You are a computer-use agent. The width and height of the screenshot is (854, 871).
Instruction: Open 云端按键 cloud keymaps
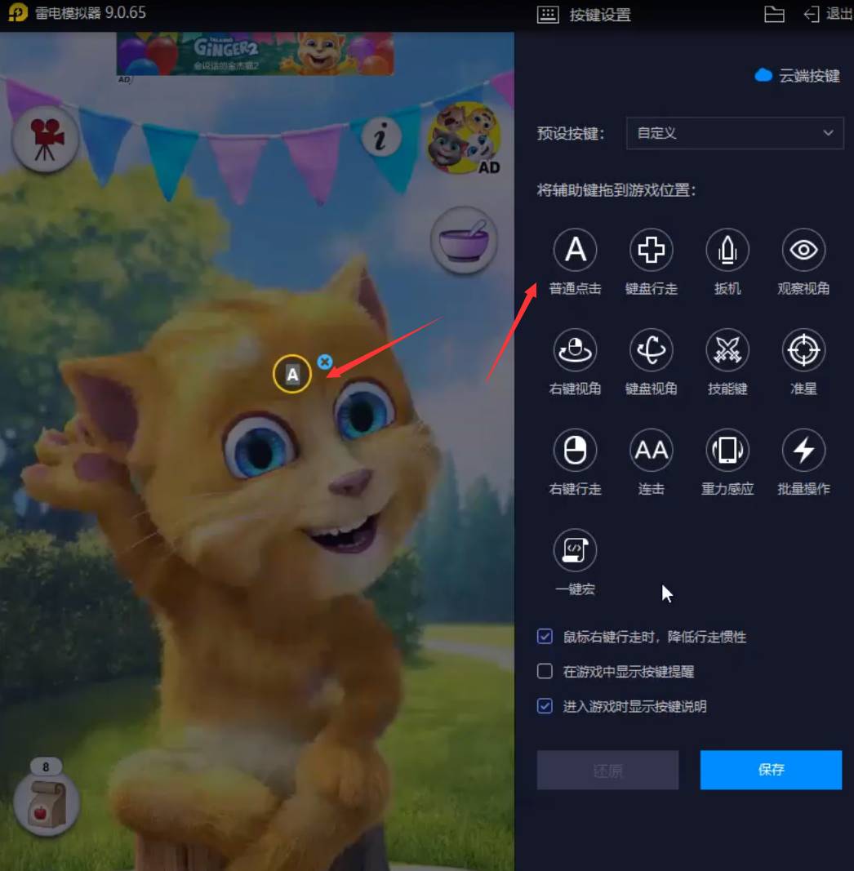(798, 76)
